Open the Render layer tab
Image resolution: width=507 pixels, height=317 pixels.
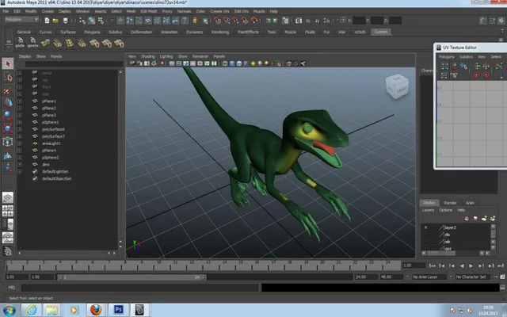coord(450,203)
